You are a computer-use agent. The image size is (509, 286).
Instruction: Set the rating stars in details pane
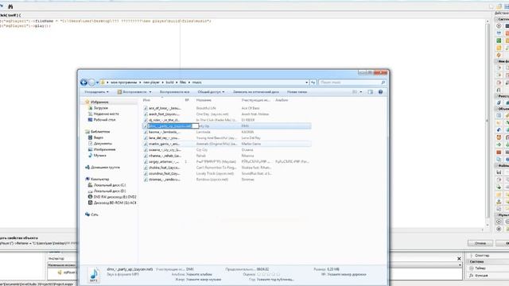(269, 274)
